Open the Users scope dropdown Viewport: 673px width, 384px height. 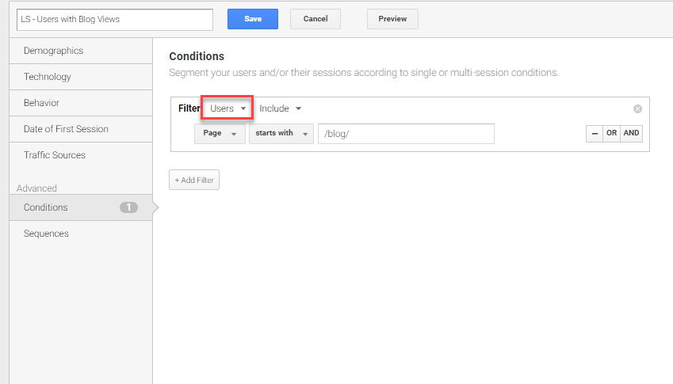pyautogui.click(x=228, y=108)
